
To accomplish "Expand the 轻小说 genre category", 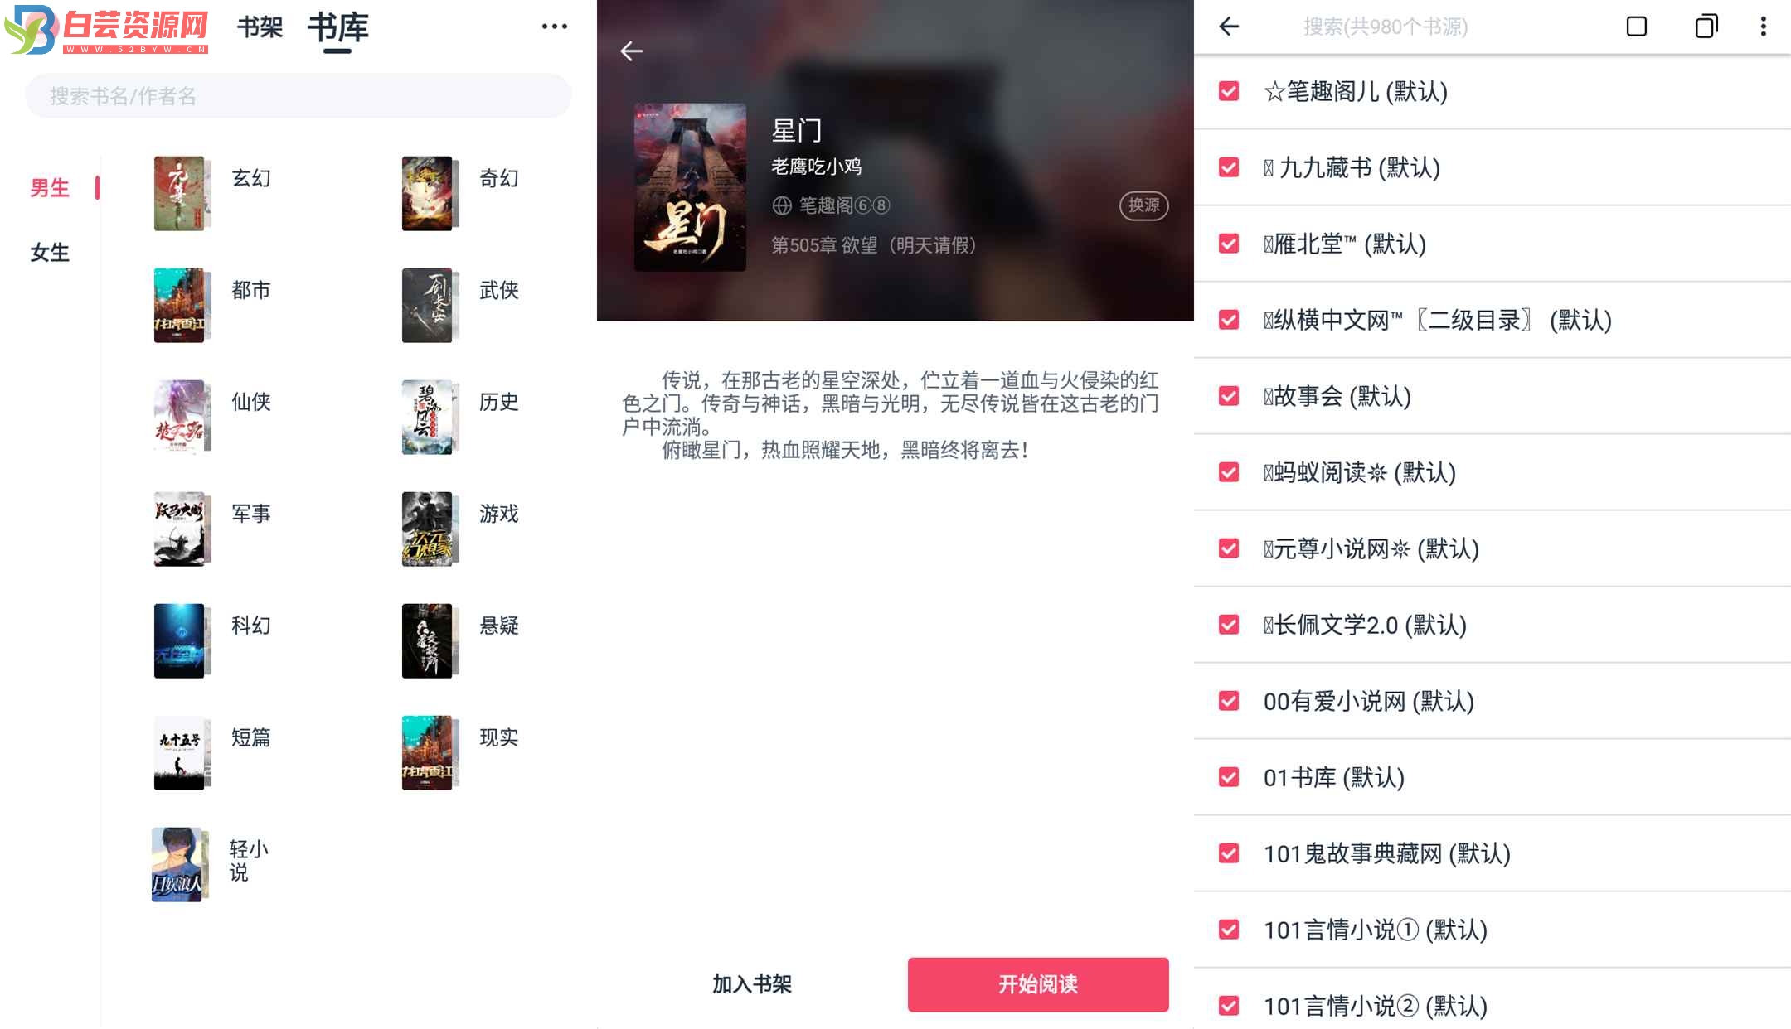I will (x=216, y=861).
